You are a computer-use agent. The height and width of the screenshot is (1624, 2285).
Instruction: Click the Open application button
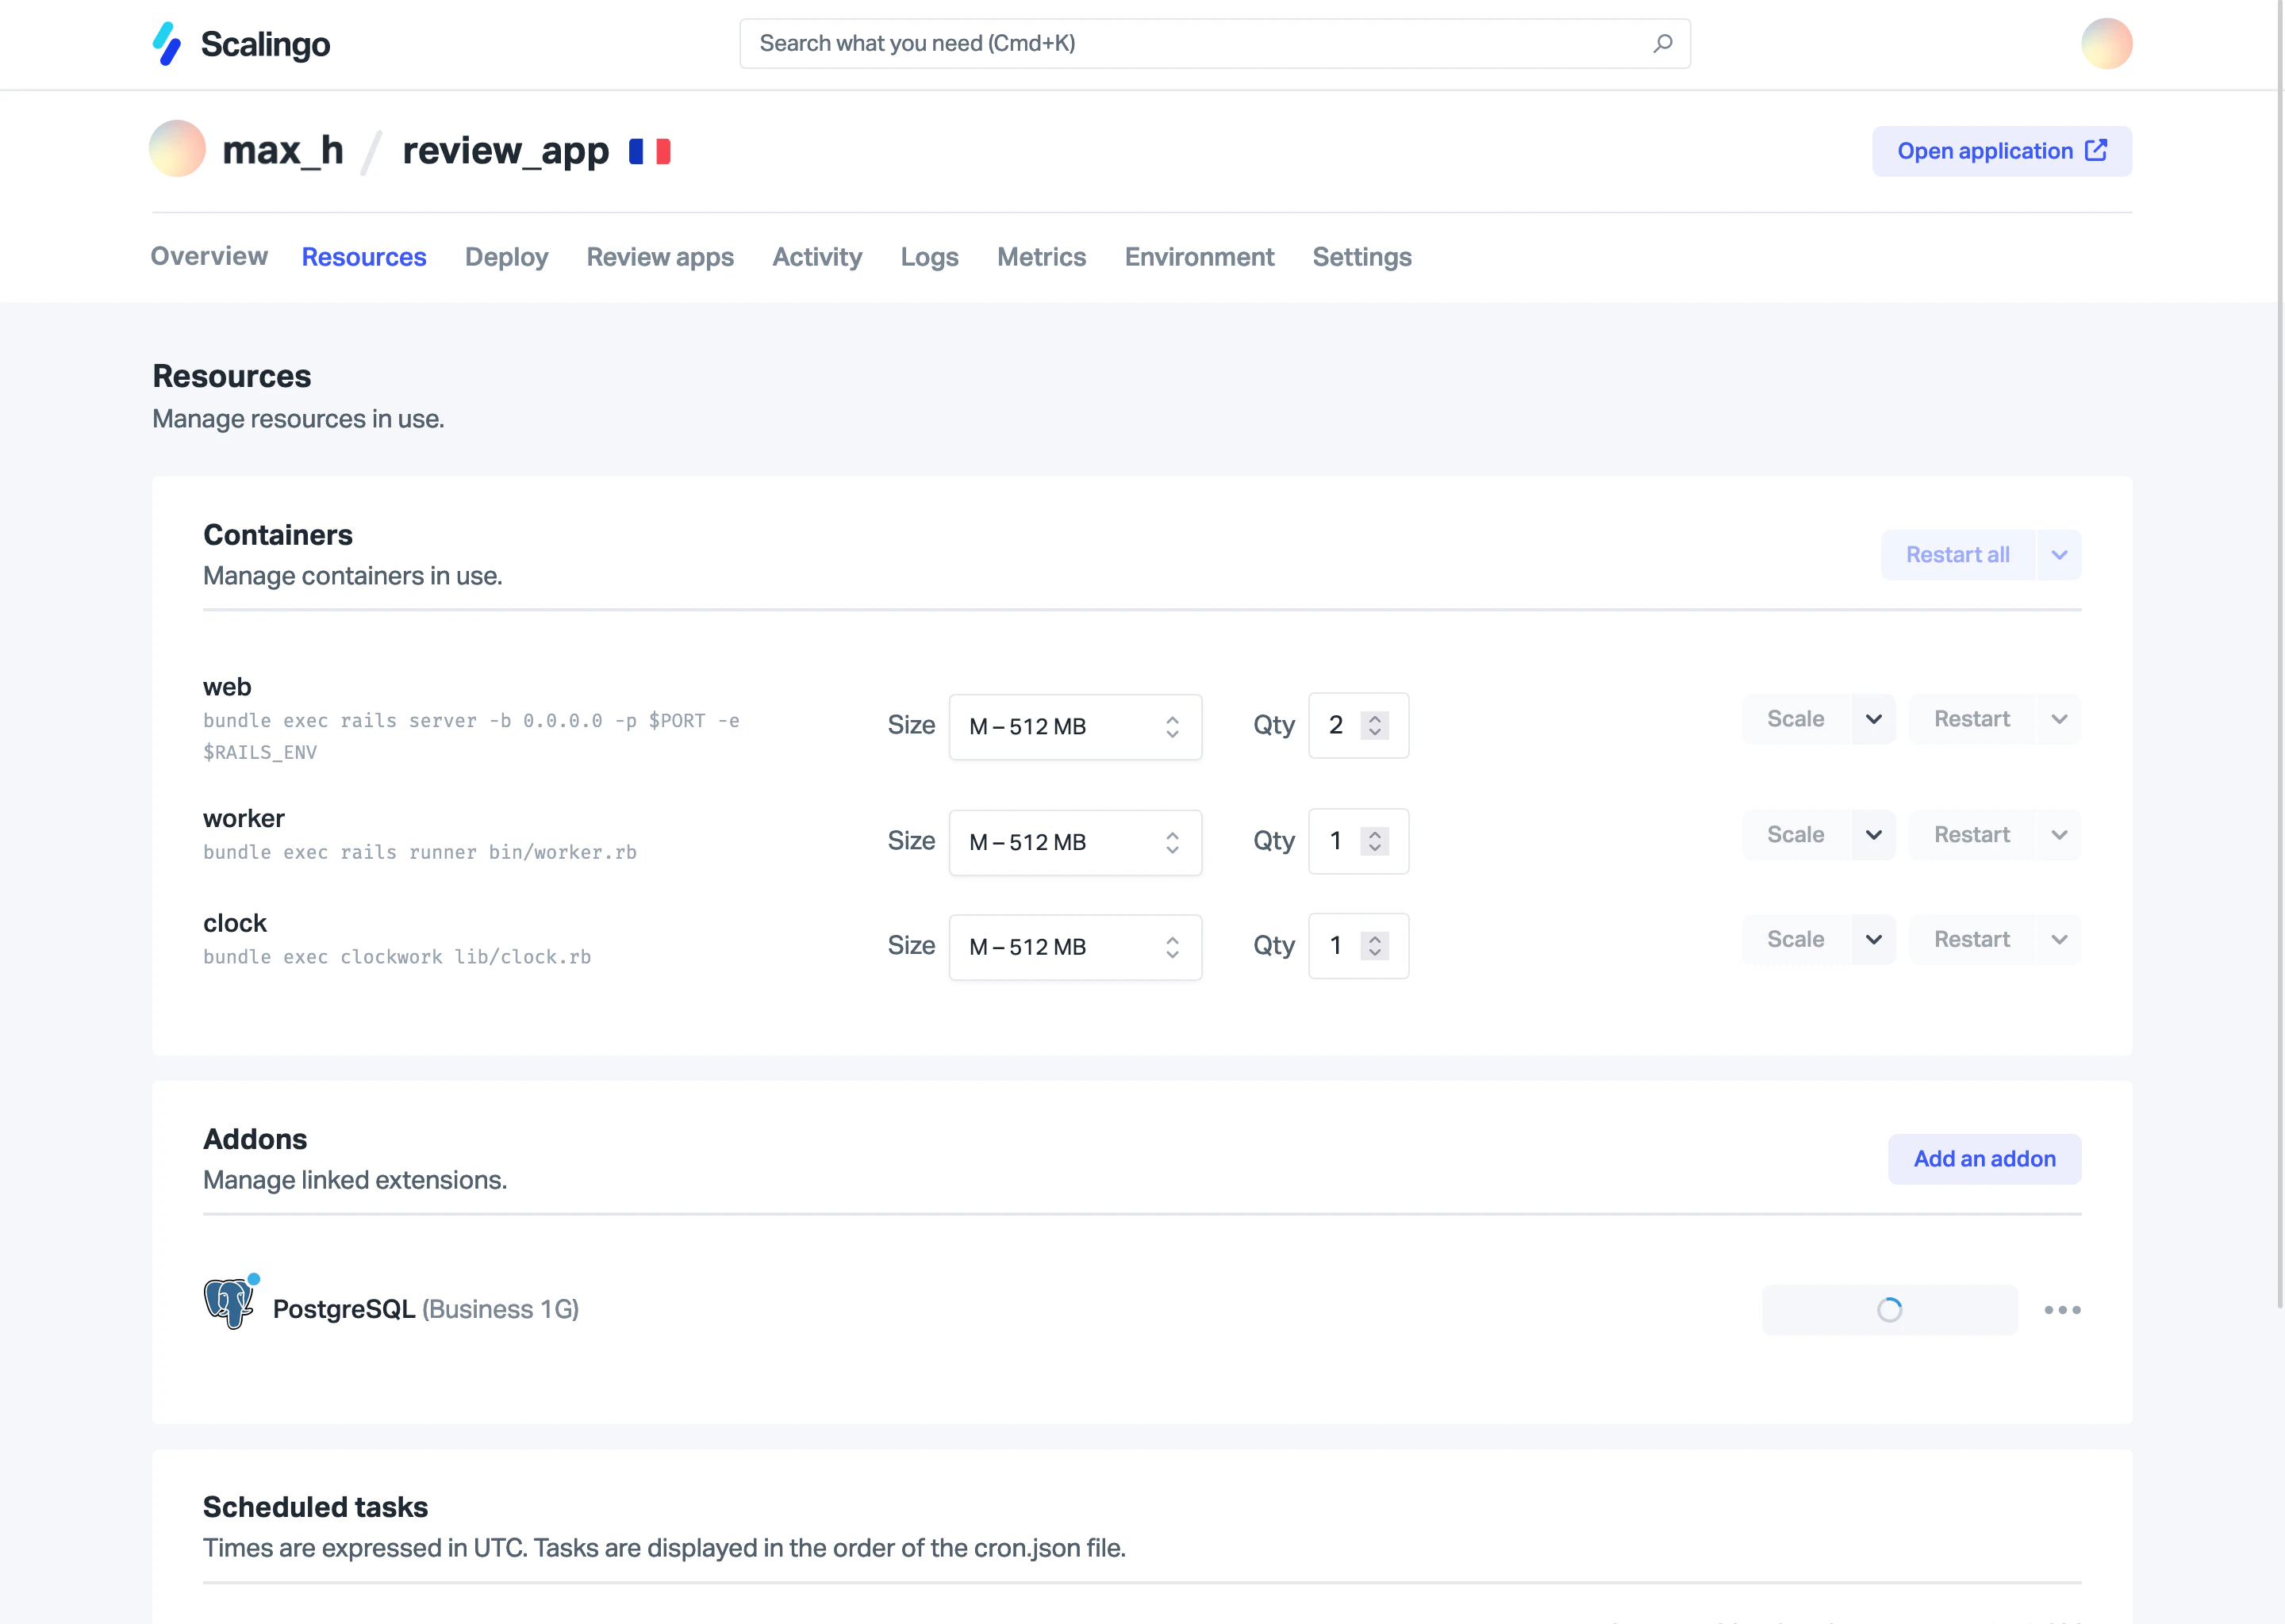coord(1986,150)
